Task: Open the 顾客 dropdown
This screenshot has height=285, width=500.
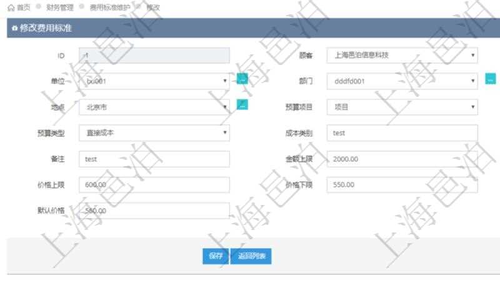Action: (402, 56)
